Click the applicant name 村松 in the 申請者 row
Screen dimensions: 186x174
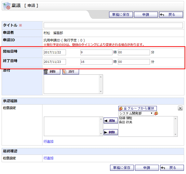[x=47, y=33]
